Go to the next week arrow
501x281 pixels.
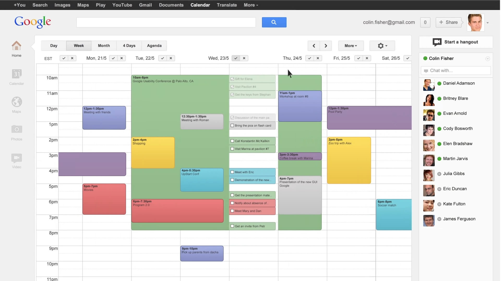coord(326,46)
